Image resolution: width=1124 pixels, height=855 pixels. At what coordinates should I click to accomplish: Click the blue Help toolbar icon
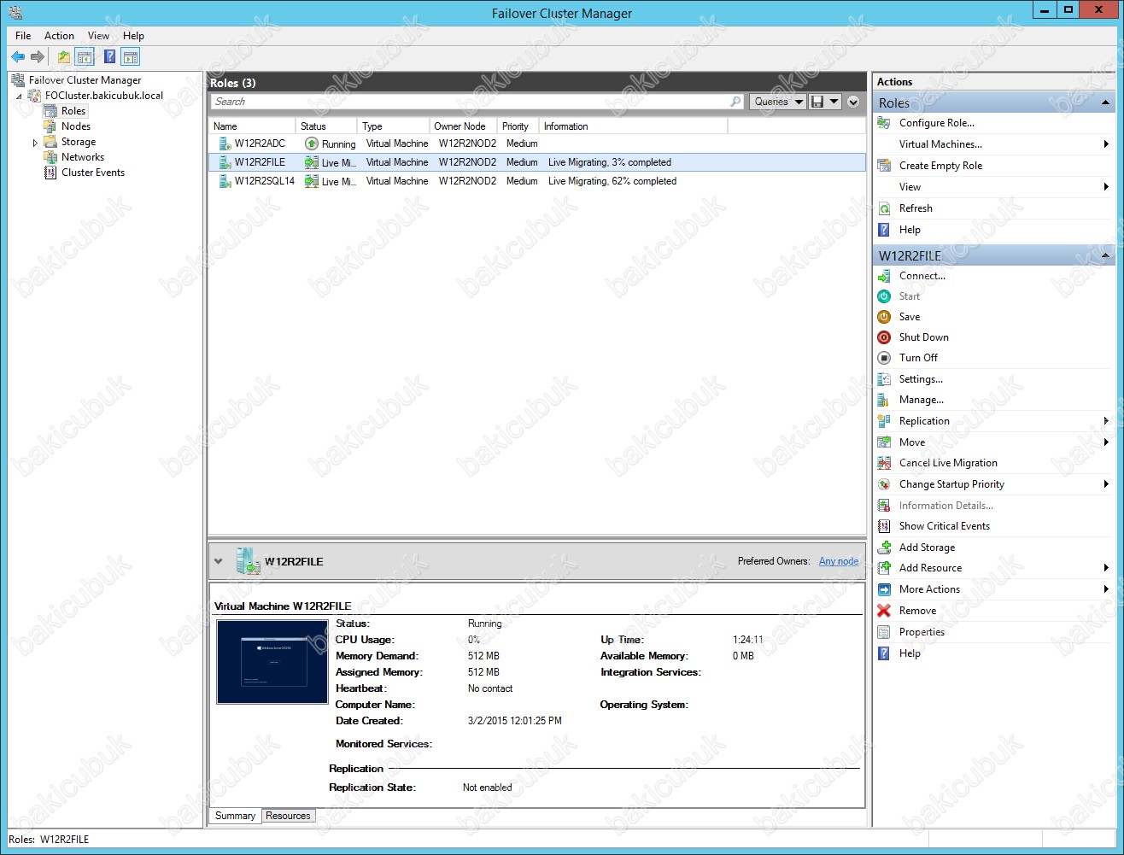(x=110, y=57)
